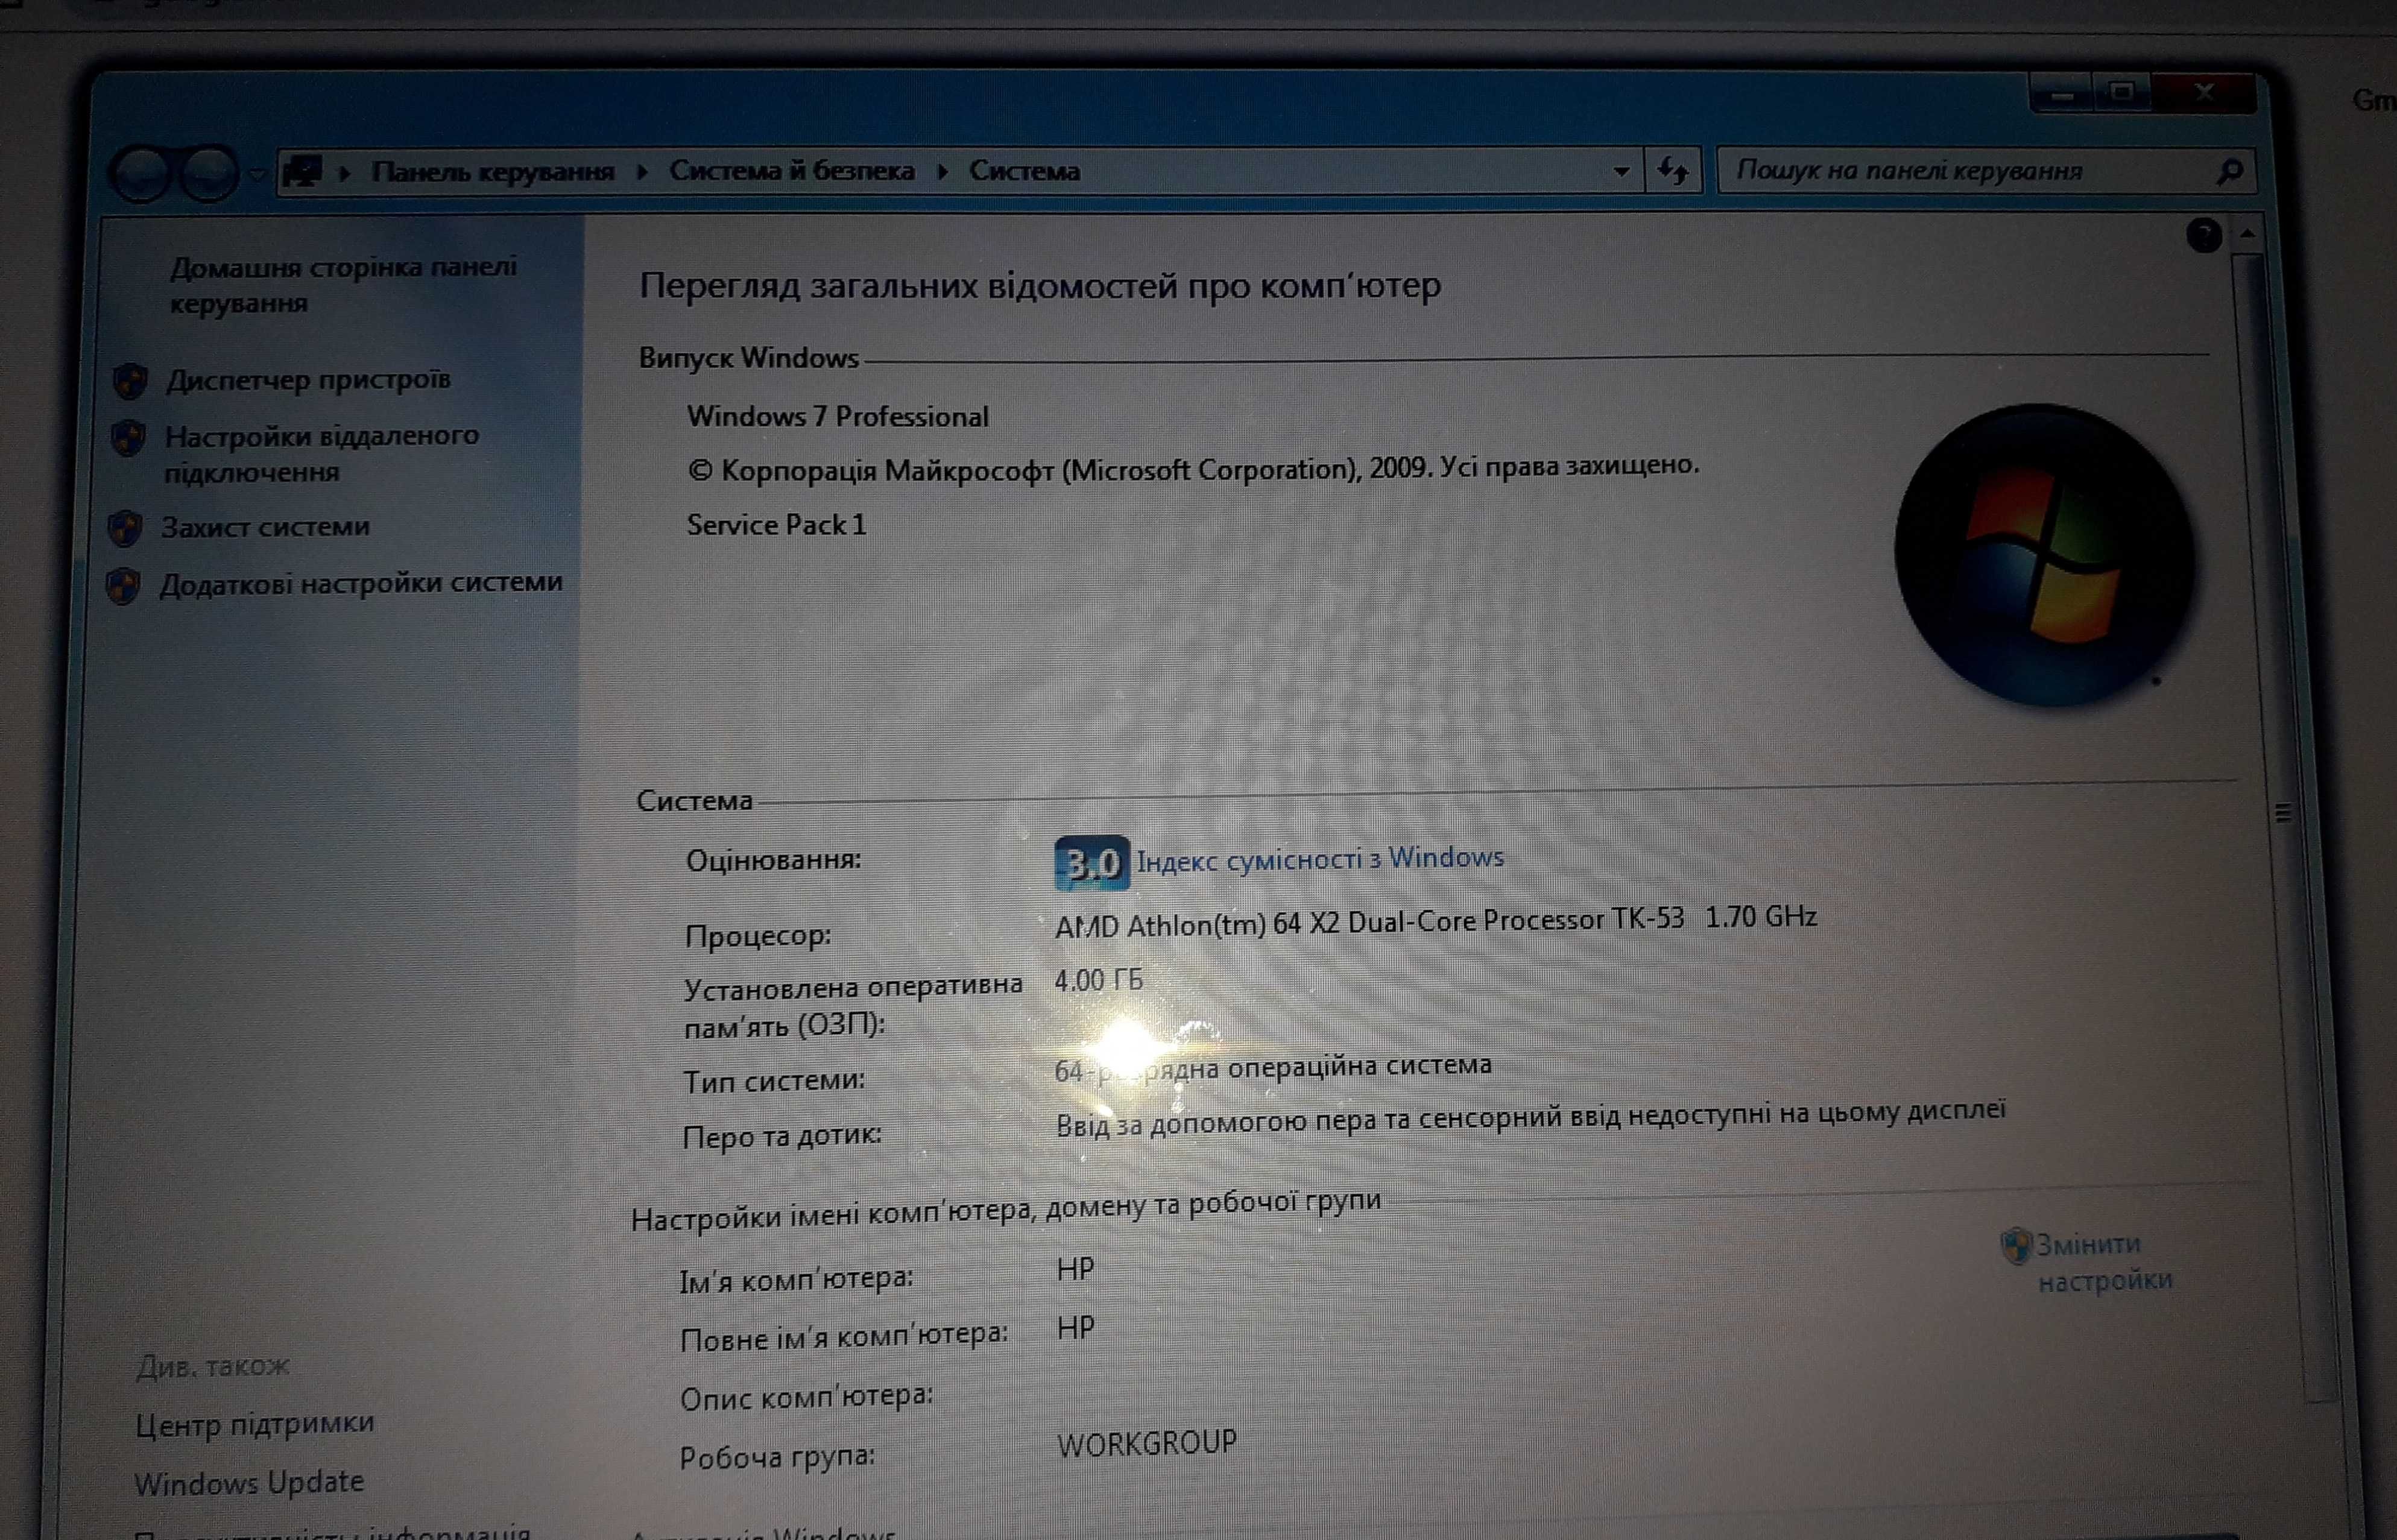Maximize the System window
This screenshot has height=1540, width=2397.
2121,93
